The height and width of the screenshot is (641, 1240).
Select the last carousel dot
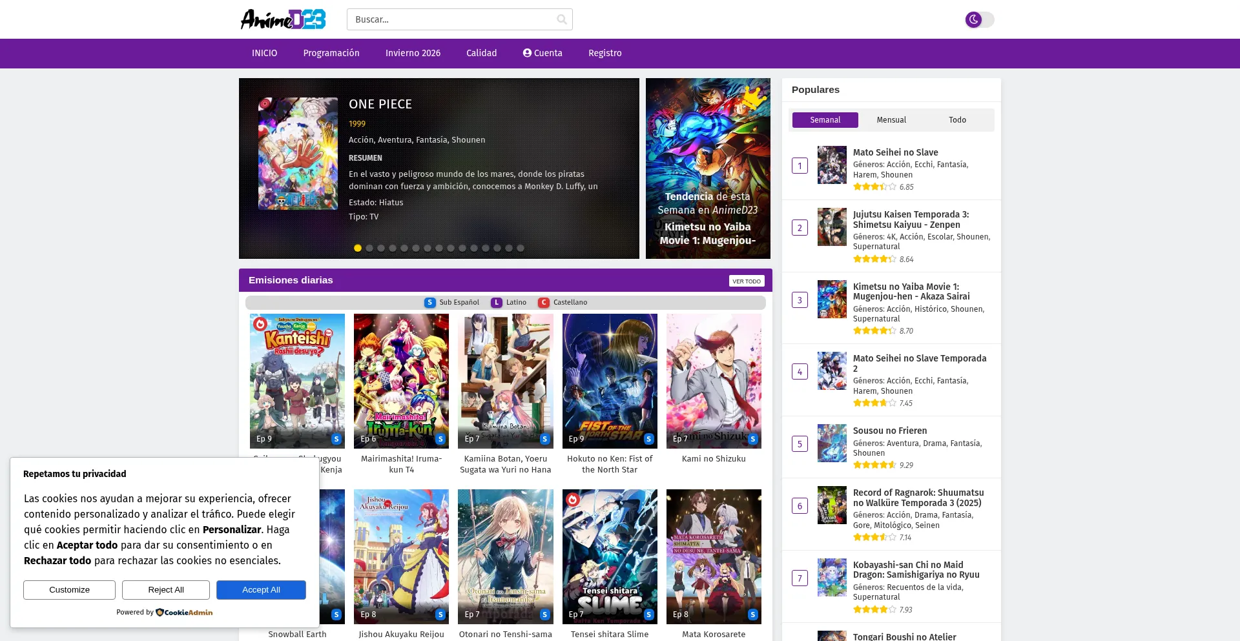521,248
